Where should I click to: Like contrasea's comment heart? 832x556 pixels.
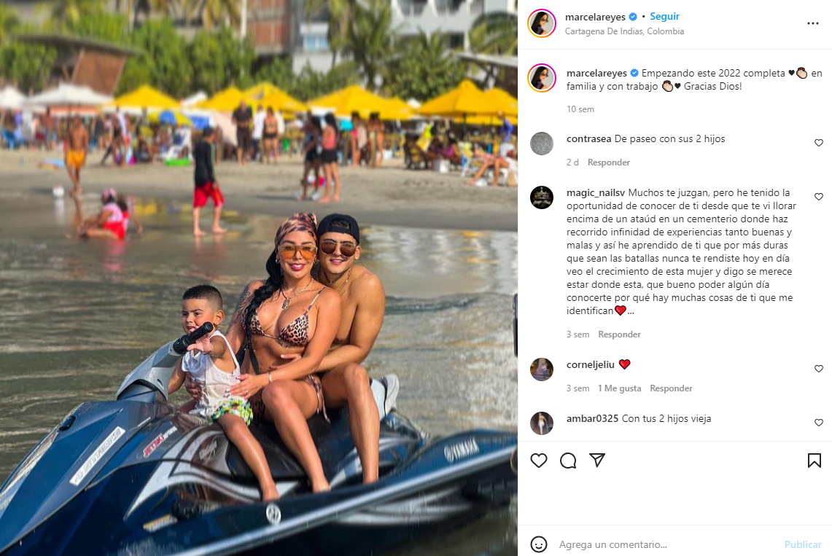(819, 143)
